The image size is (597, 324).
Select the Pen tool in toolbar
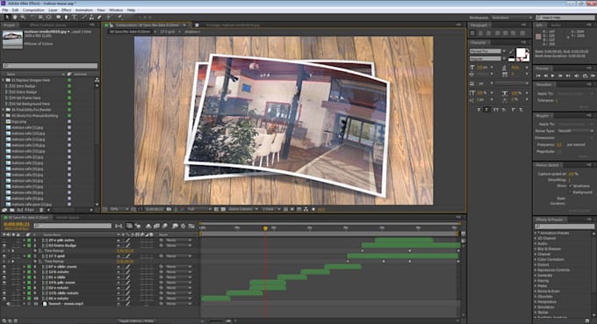pos(66,18)
